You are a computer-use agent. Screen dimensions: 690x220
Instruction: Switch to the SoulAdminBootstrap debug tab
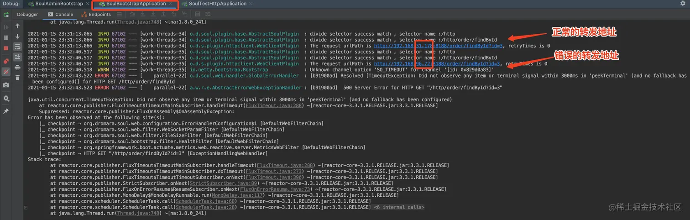coord(59,4)
